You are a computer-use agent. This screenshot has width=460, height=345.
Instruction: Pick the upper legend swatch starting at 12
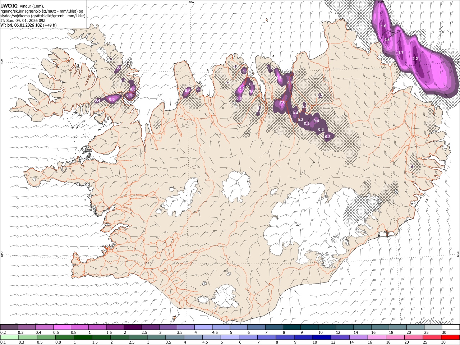pos(344,327)
